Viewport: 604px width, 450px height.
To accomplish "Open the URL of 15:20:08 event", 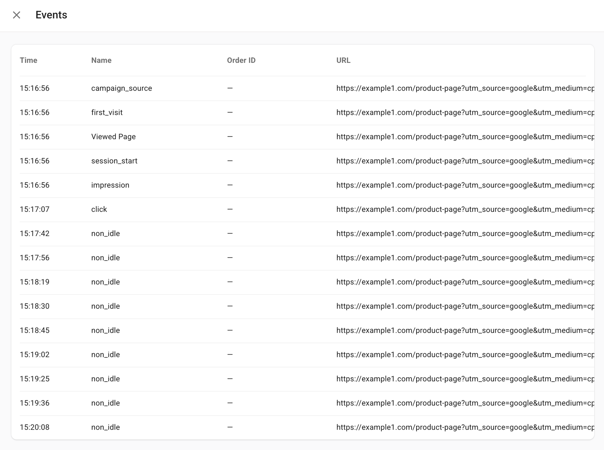I will tap(465, 427).
